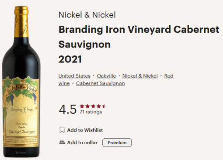Open the Oakville region link
The image size is (223, 160).
[106, 76]
